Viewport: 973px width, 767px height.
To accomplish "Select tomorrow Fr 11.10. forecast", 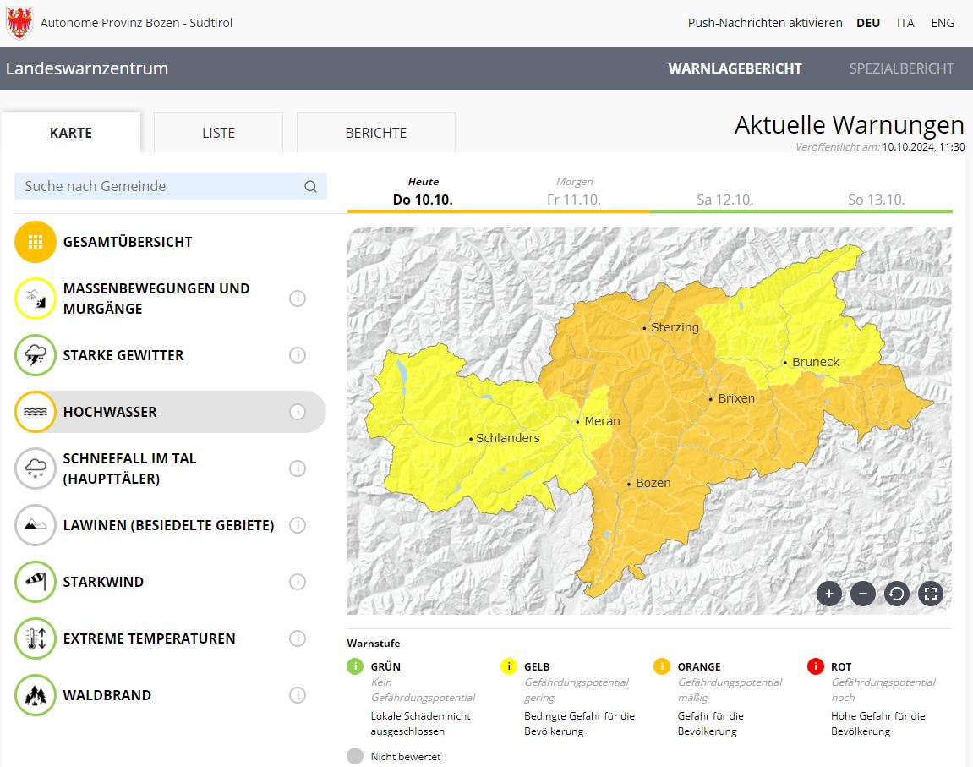I will tap(574, 193).
